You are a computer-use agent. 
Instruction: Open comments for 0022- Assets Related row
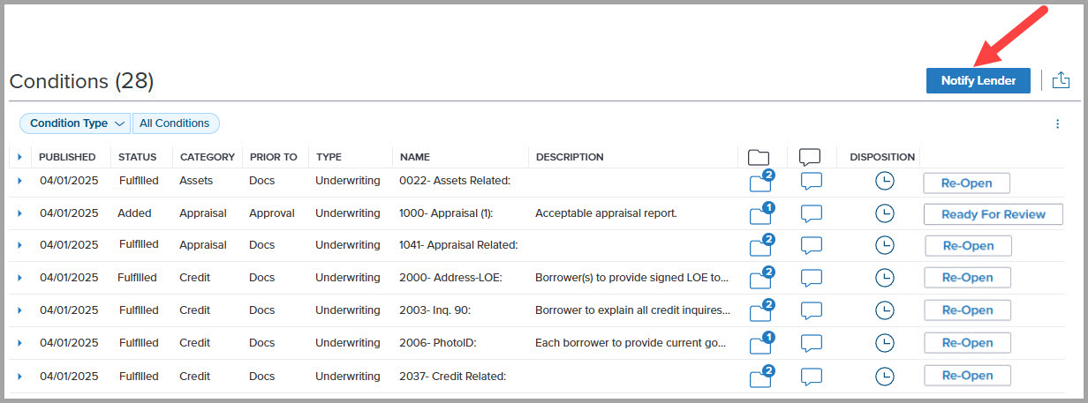click(811, 181)
